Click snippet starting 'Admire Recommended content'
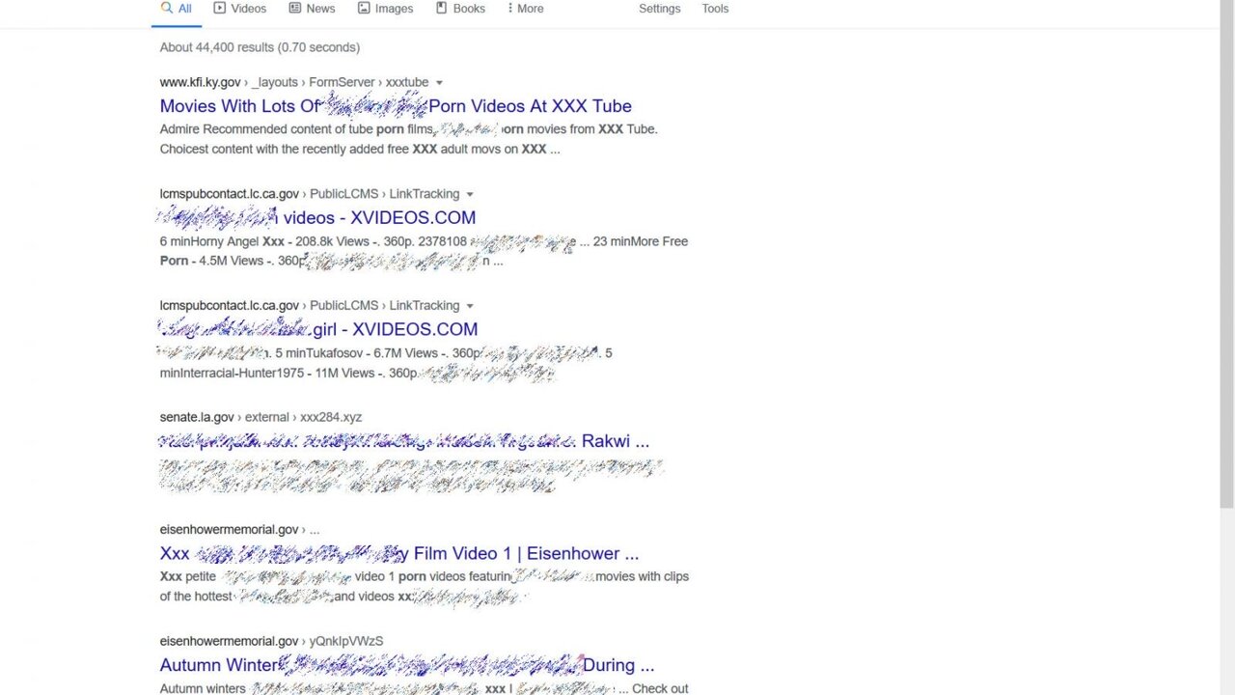Image resolution: width=1235 pixels, height=695 pixels. (x=409, y=139)
